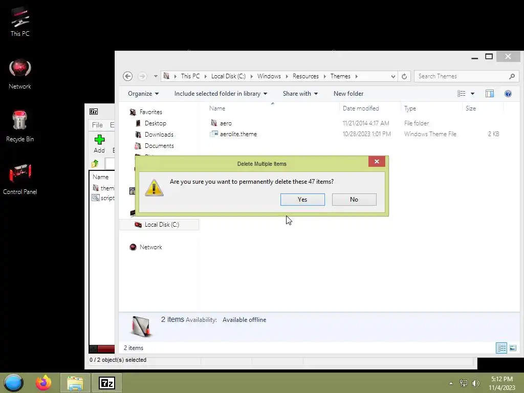
Task: Open the File menu in 7-Zip
Action: 97,125
